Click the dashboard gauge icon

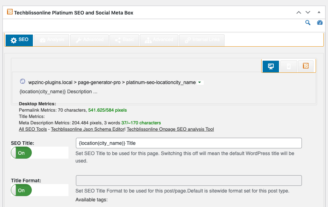[x=320, y=23]
